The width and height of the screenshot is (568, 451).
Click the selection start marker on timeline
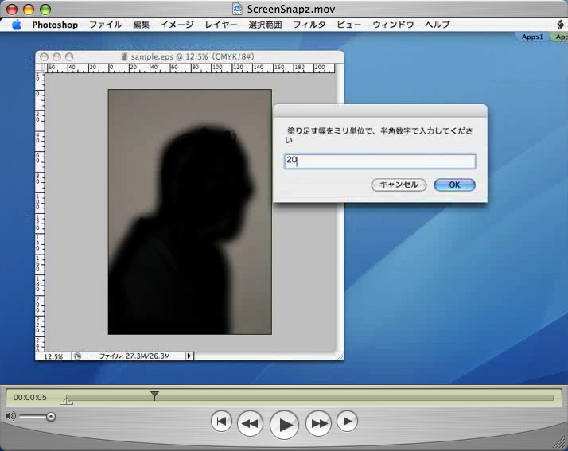click(x=66, y=401)
